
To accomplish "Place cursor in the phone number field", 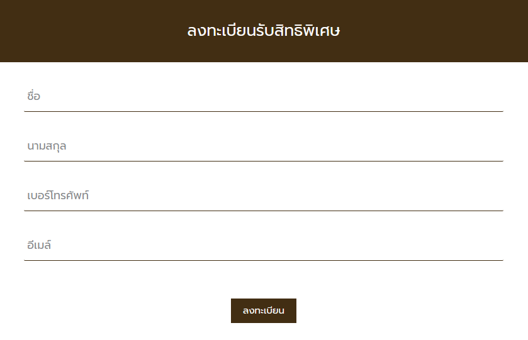I will pos(263,196).
